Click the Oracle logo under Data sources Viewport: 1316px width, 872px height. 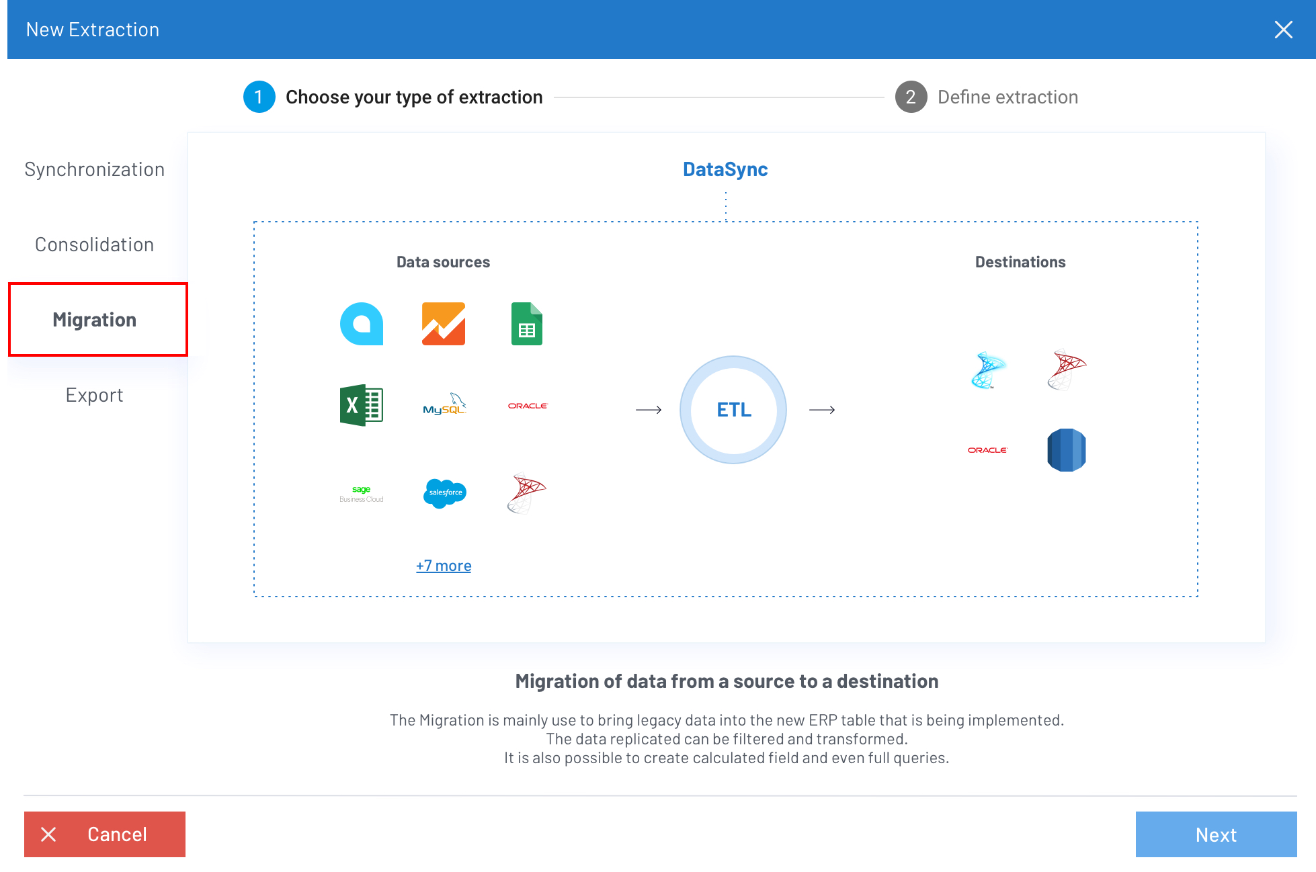(528, 406)
